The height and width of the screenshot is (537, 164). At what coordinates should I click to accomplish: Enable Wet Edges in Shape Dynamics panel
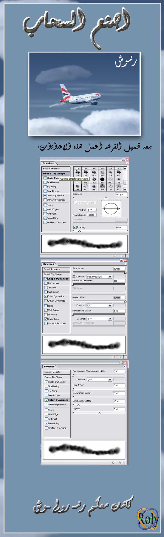pyautogui.click(x=46, y=310)
